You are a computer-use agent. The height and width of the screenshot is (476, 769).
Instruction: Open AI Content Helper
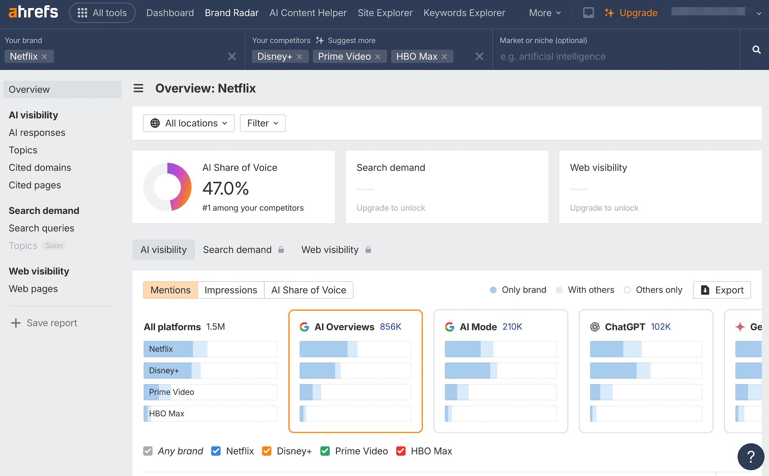pos(308,13)
